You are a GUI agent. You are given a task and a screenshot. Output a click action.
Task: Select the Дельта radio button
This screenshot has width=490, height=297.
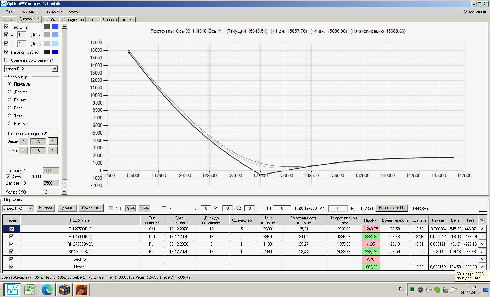pos(10,92)
